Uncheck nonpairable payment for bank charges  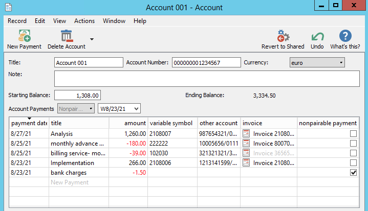pos(353,173)
